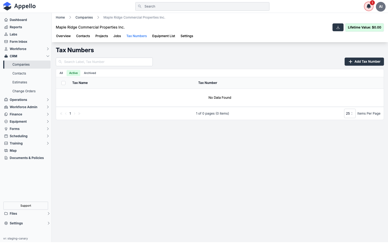Expand the Operations sidebar section
This screenshot has height=247, width=388.
[27, 100]
